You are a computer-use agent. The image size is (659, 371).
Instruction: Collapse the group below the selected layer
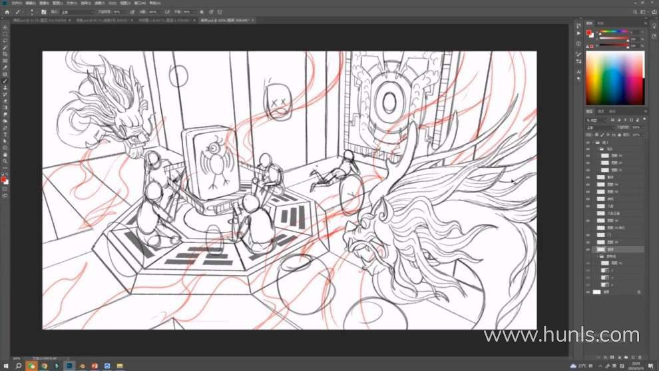597,256
